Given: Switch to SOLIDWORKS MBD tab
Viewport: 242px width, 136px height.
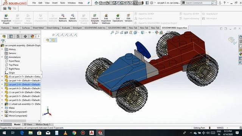Looking at the screenshot, I should click(117, 28).
